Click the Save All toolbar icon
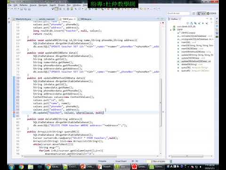226x170 pixels. pyautogui.click(x=25, y=9)
